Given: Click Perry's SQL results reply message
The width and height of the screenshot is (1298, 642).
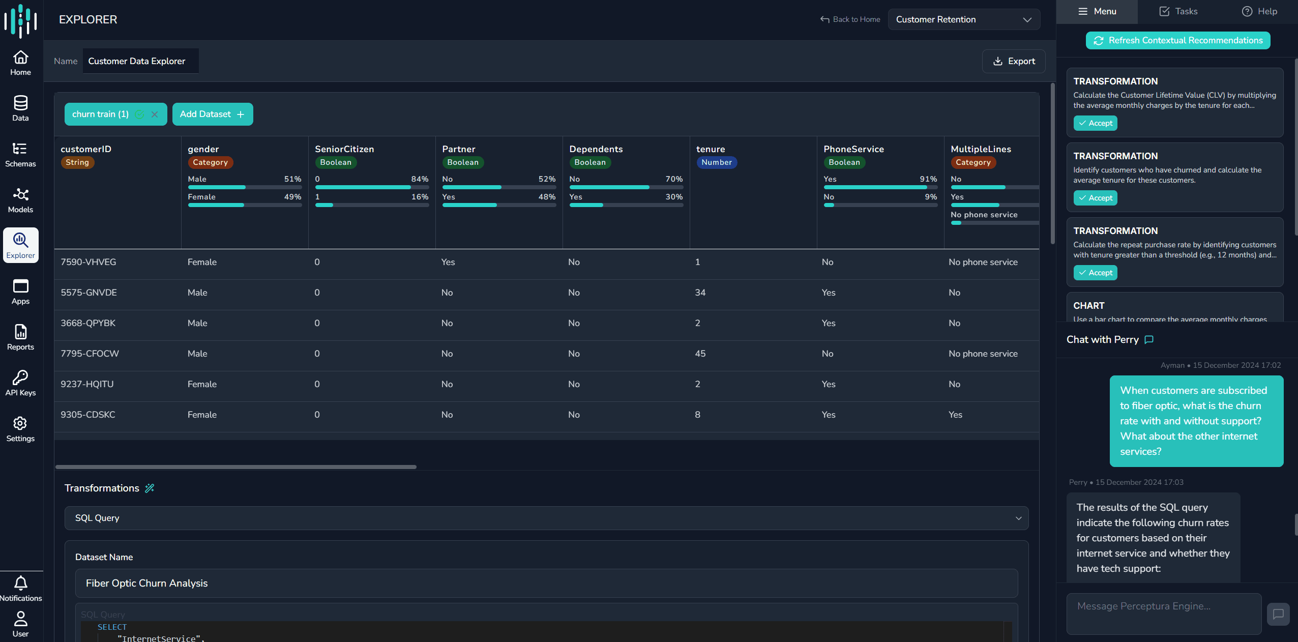Looking at the screenshot, I should (x=1153, y=538).
